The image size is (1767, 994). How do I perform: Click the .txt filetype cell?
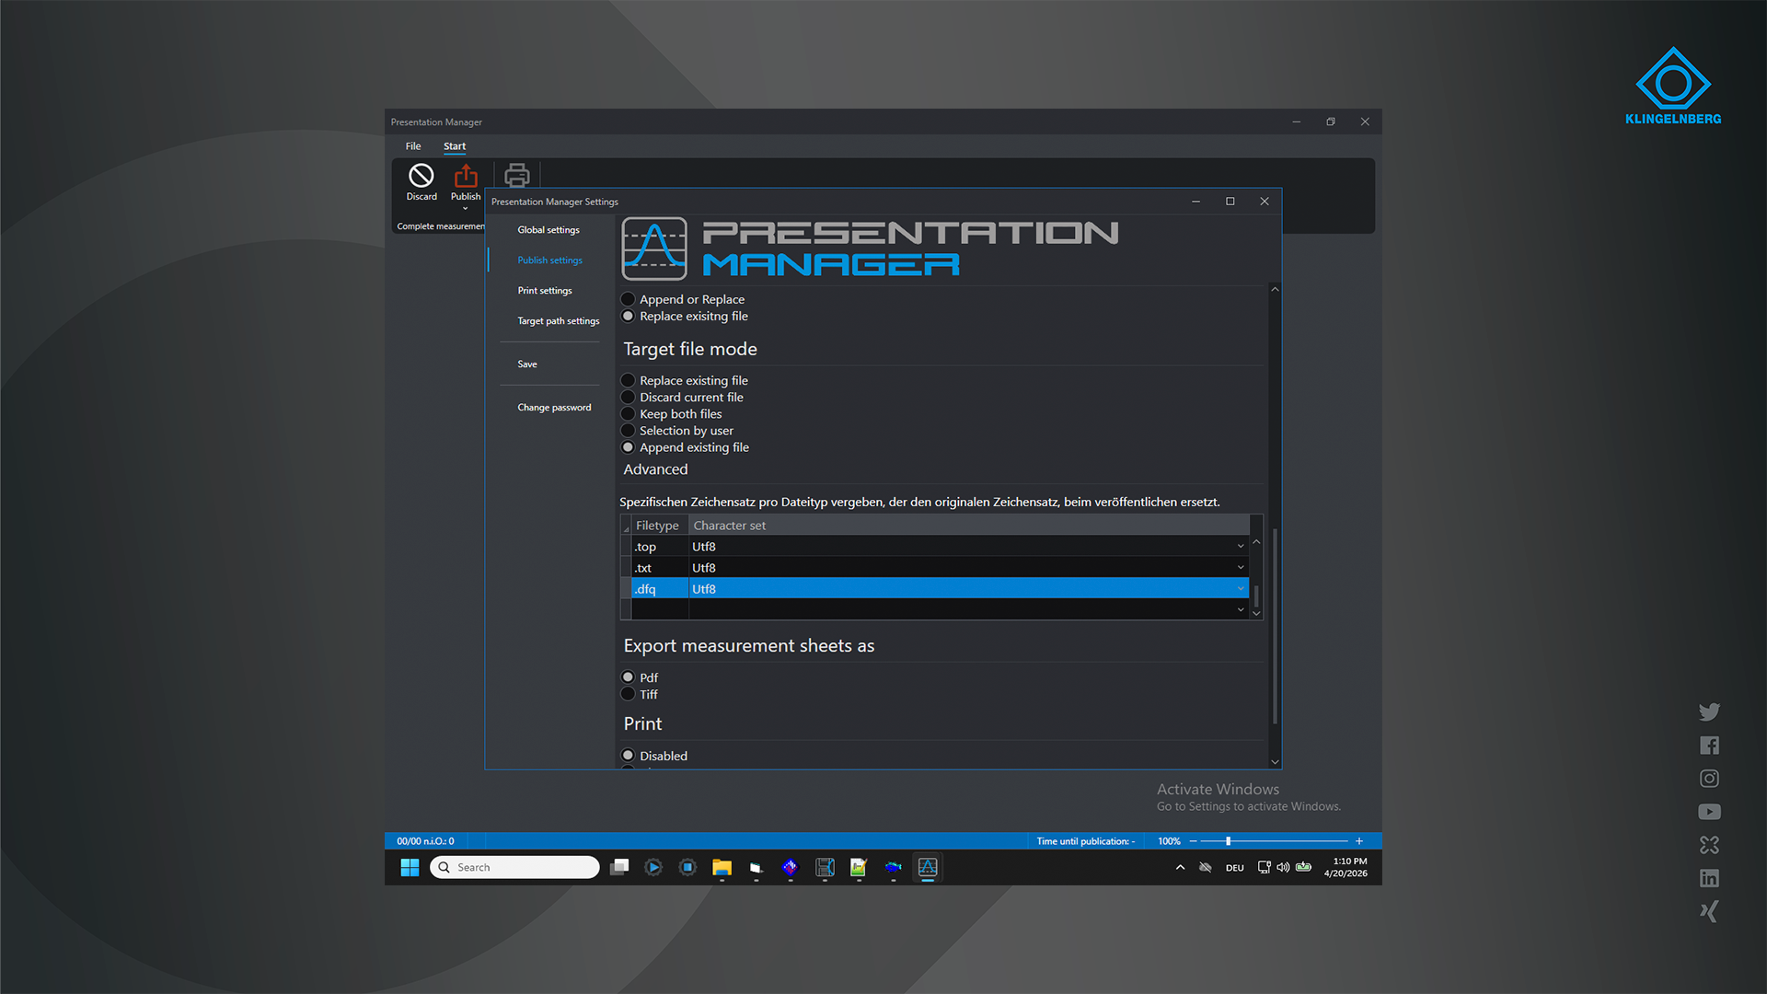click(x=660, y=568)
